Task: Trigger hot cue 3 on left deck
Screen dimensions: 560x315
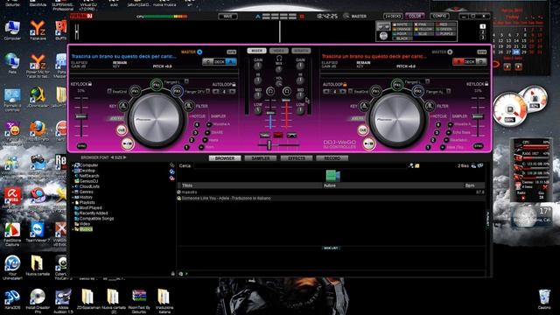Action: [195, 132]
